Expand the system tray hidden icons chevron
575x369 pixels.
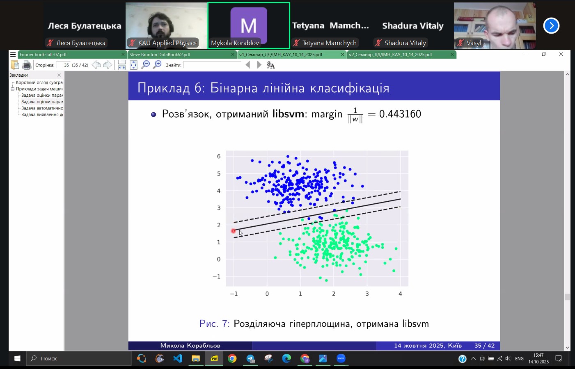[x=473, y=359]
